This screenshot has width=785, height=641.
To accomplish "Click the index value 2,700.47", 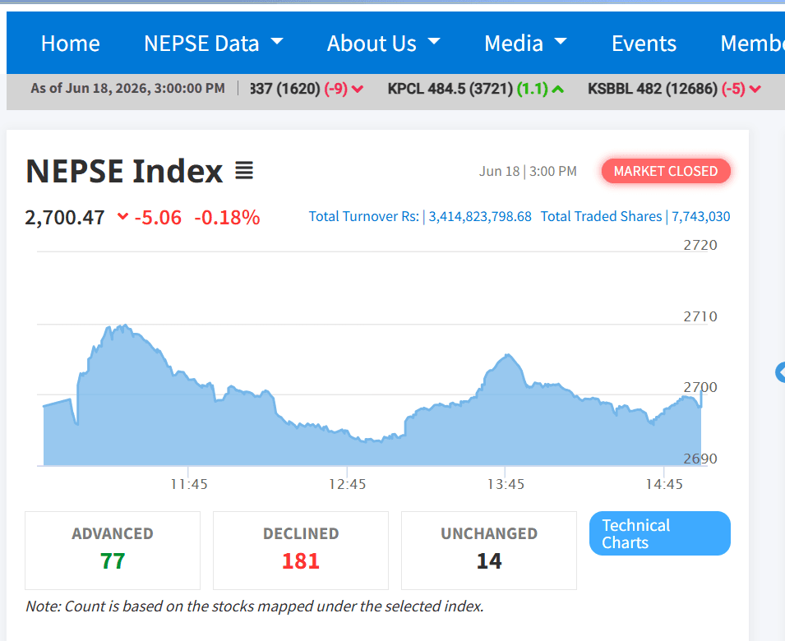I will [65, 218].
